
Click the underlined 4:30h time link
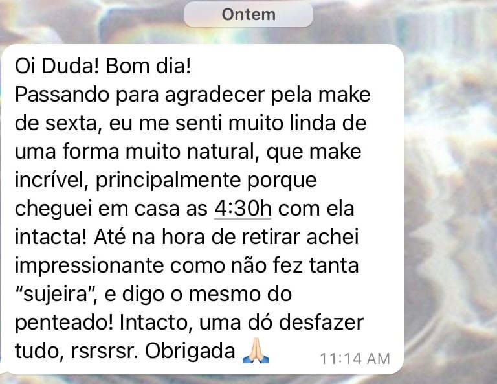point(243,209)
